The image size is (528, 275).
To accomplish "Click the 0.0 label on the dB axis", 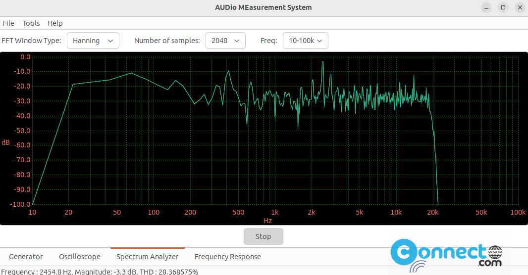I will click(25, 57).
